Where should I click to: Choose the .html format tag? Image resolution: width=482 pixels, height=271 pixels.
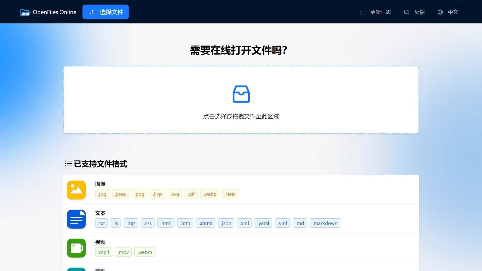166,223
